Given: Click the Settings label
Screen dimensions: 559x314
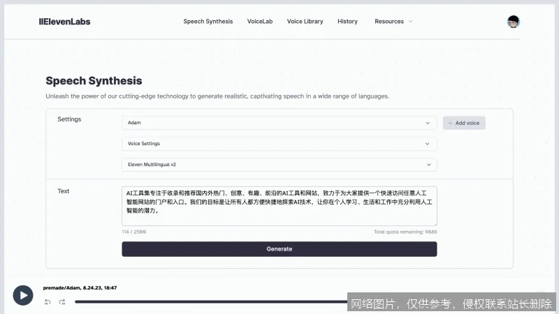Looking at the screenshot, I should click(69, 119).
